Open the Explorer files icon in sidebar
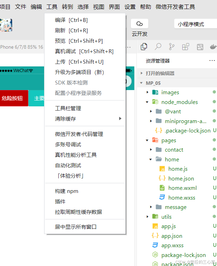The height and width of the screenshot is (266, 217). click(144, 47)
